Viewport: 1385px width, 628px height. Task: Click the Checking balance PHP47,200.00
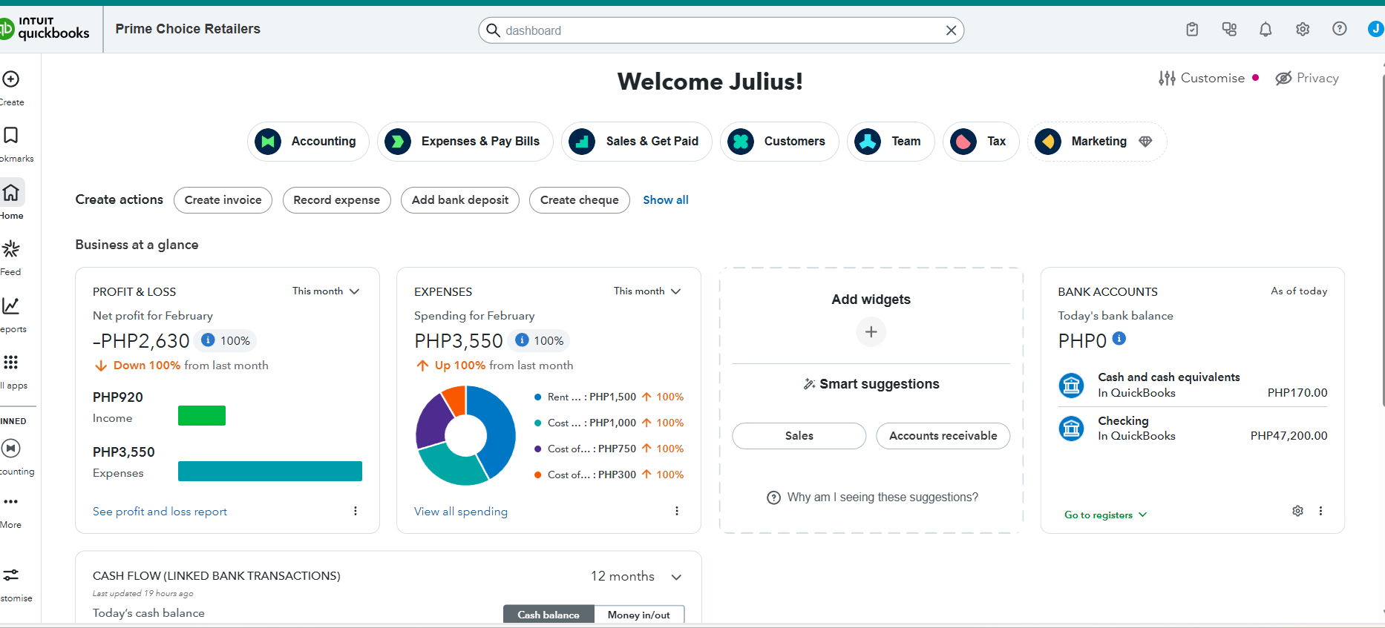(x=1289, y=436)
